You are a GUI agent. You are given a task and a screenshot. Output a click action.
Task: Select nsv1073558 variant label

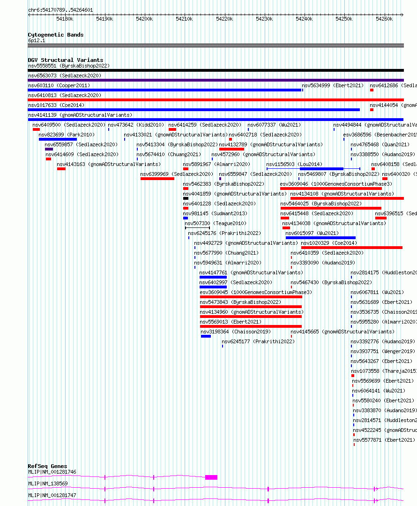tap(384, 371)
